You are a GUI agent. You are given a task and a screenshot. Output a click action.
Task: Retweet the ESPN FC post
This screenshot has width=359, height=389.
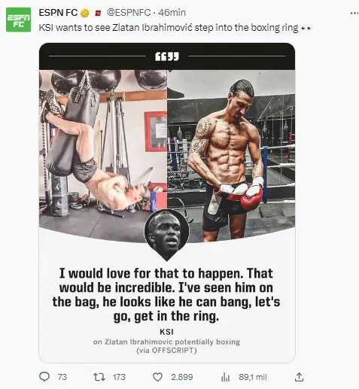tap(99, 377)
